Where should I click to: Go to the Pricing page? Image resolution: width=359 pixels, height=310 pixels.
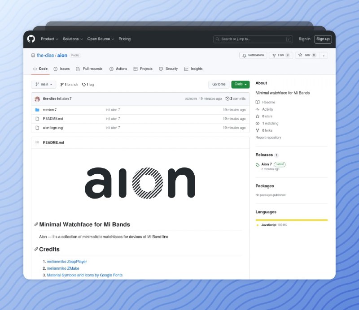point(125,39)
